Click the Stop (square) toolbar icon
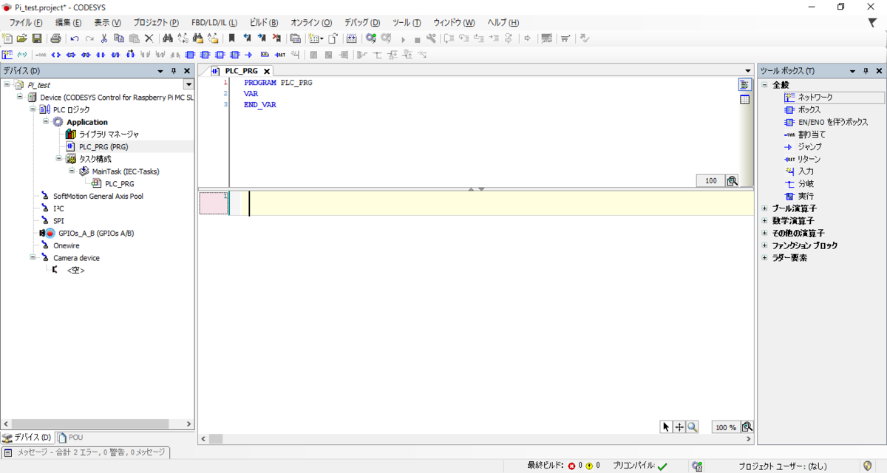This screenshot has height=473, width=887. [x=417, y=39]
